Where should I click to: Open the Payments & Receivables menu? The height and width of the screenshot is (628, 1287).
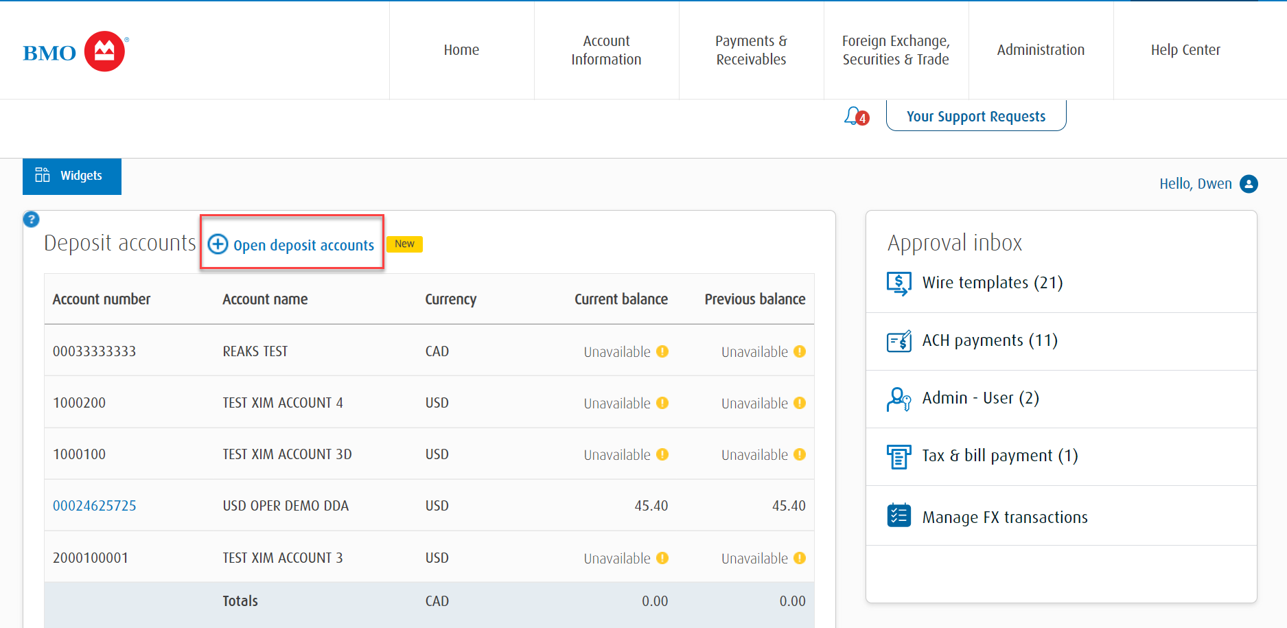(751, 49)
